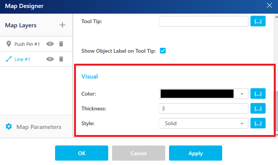Viewport: 278px width, 165px height.
Task: Open the Style dropdown showing Solid
Action: click(203, 123)
